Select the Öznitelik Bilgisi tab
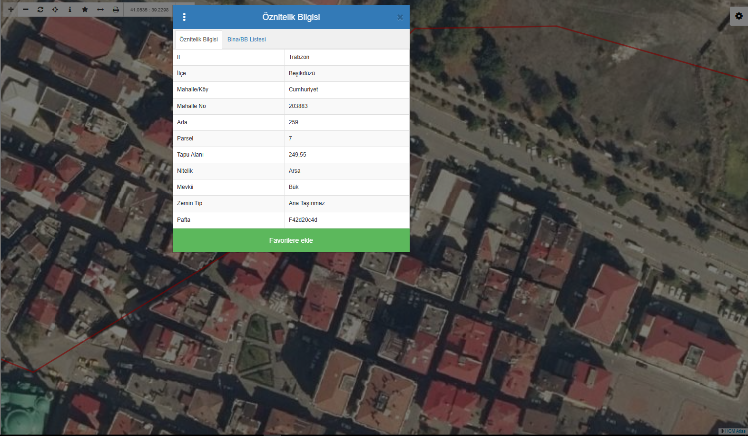748x436 pixels. (198, 40)
